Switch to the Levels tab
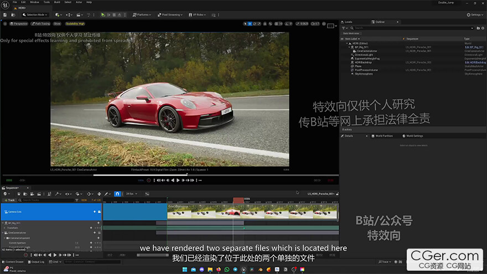 (346, 22)
